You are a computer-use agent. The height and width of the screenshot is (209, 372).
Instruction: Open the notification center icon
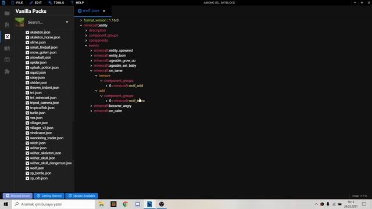(364, 204)
